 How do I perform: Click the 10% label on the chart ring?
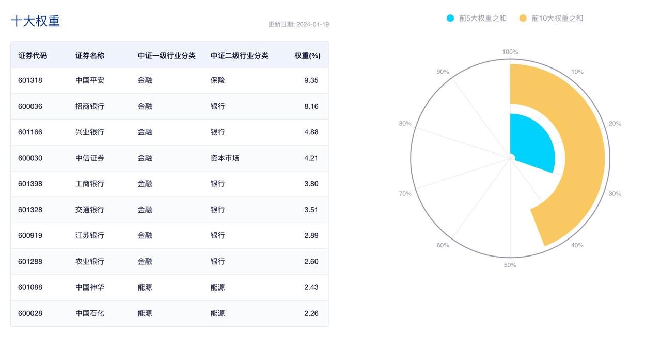tap(577, 72)
